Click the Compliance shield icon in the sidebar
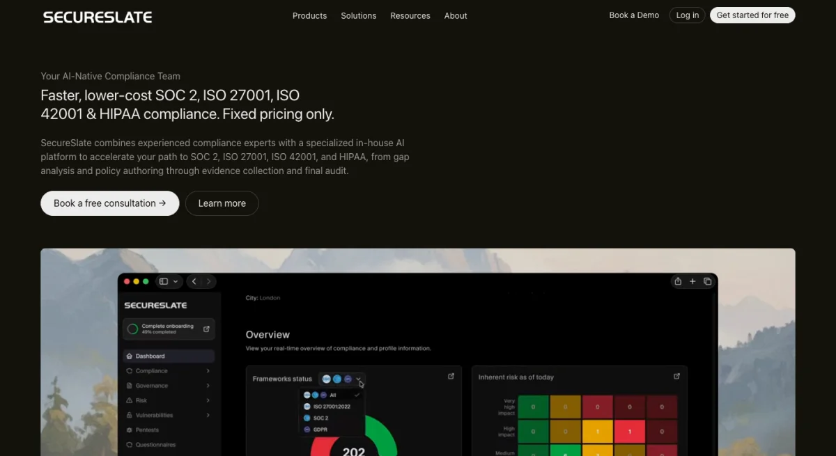This screenshot has height=456, width=836. pos(130,371)
